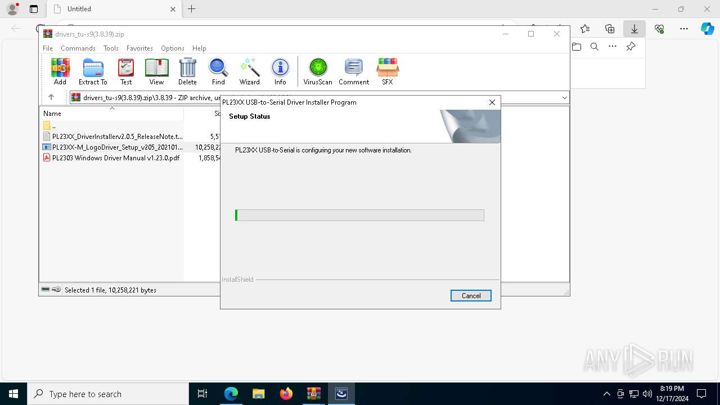Open the Help menu in WinRAR
720x405 pixels.
199,48
